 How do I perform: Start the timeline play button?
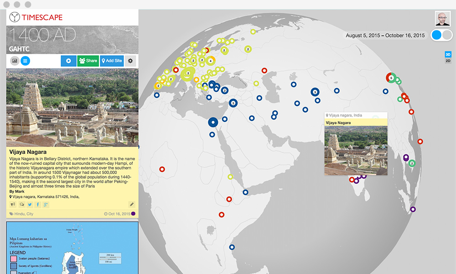(x=68, y=61)
